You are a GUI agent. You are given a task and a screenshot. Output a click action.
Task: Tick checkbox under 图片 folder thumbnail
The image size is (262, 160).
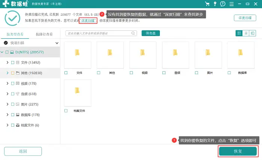point(196,73)
